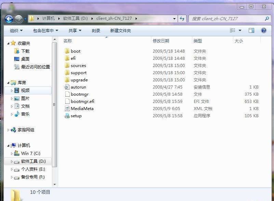Change view with the view icon
274x201 pixels.
tap(232, 30)
